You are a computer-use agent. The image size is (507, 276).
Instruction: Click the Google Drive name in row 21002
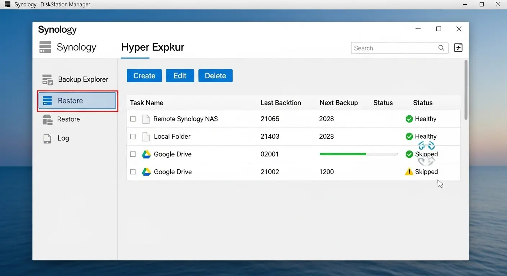coord(173,172)
